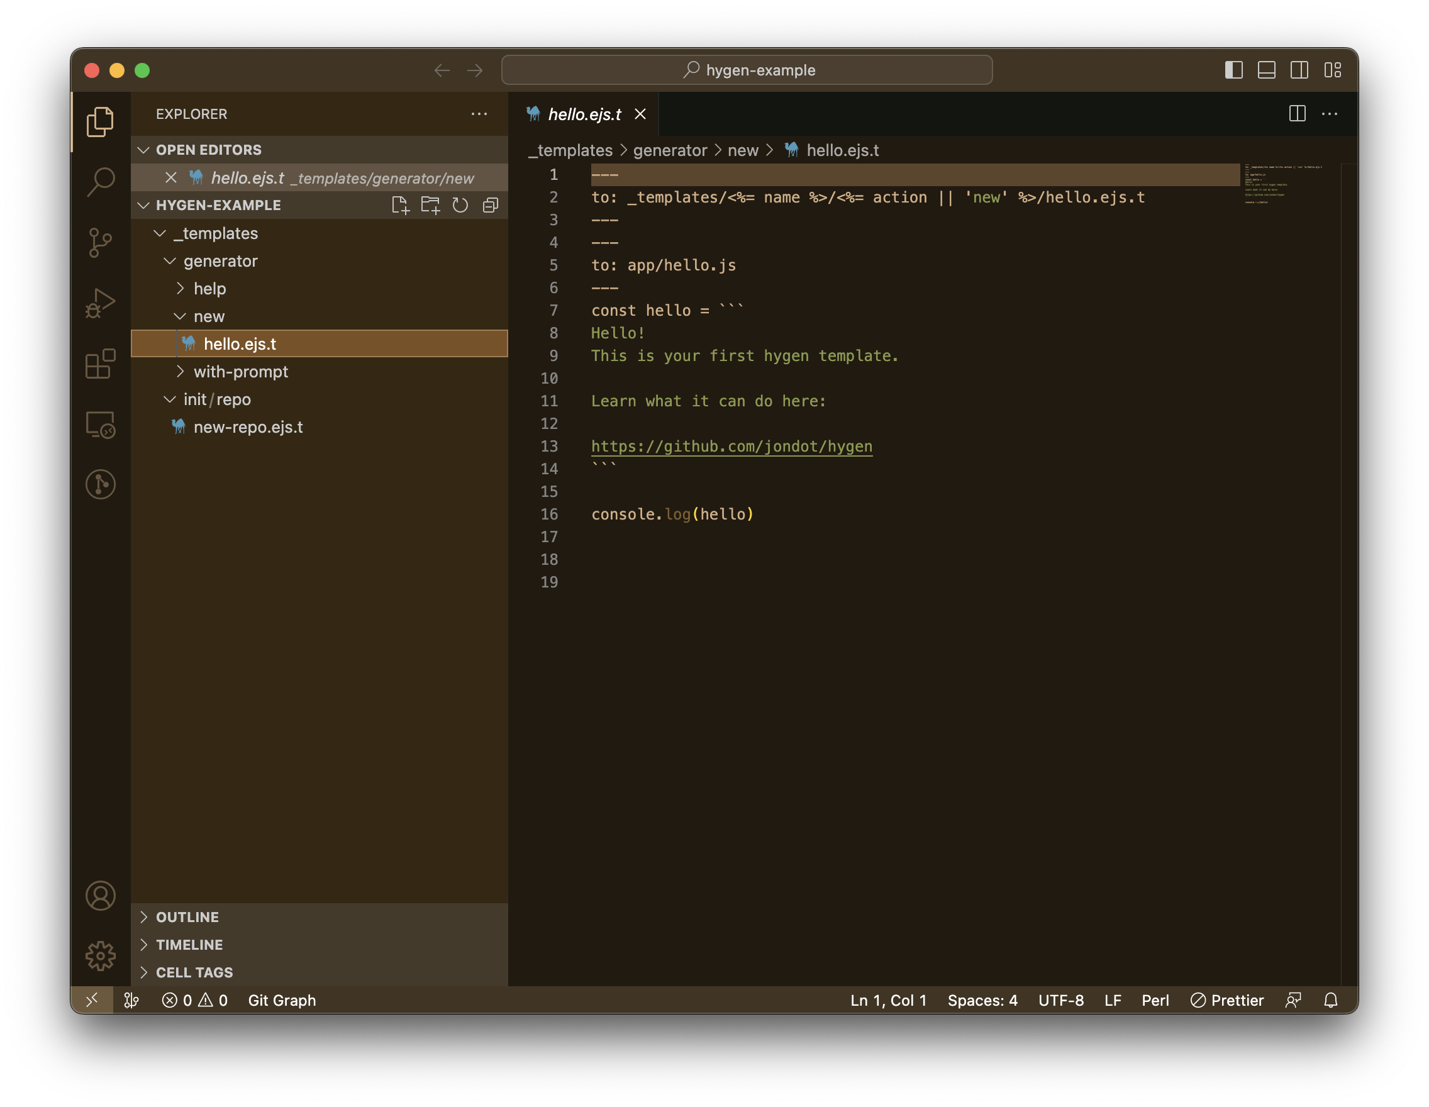Open the Extensions view
The width and height of the screenshot is (1429, 1107).
click(x=100, y=364)
